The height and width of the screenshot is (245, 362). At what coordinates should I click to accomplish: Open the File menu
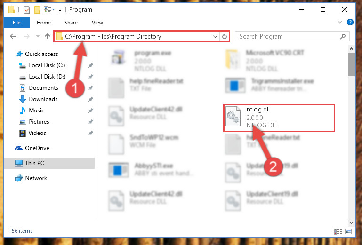[16, 23]
